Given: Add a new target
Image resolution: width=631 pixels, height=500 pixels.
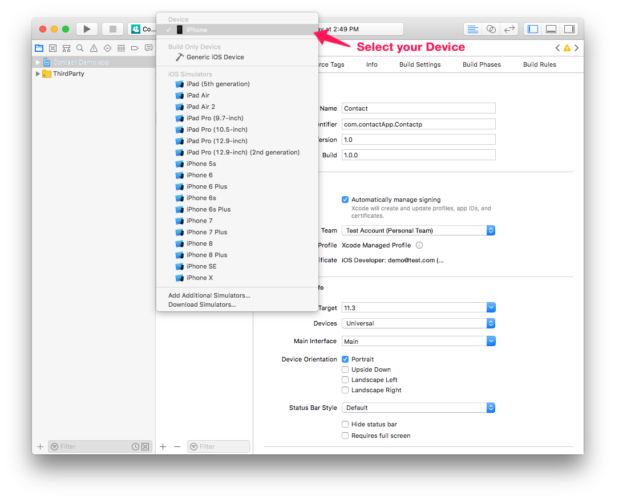Looking at the screenshot, I should 163,446.
